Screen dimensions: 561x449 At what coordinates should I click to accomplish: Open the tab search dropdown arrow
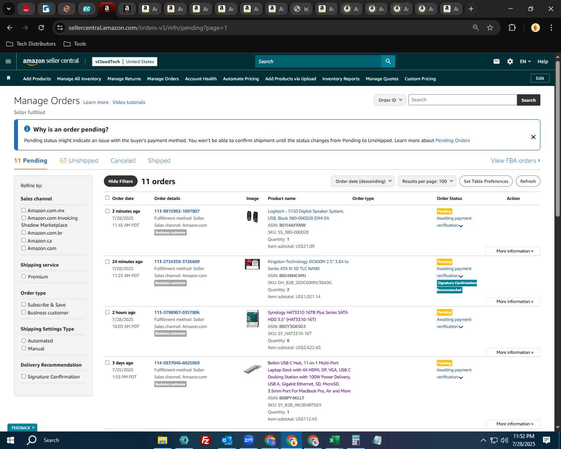(x=9, y=9)
